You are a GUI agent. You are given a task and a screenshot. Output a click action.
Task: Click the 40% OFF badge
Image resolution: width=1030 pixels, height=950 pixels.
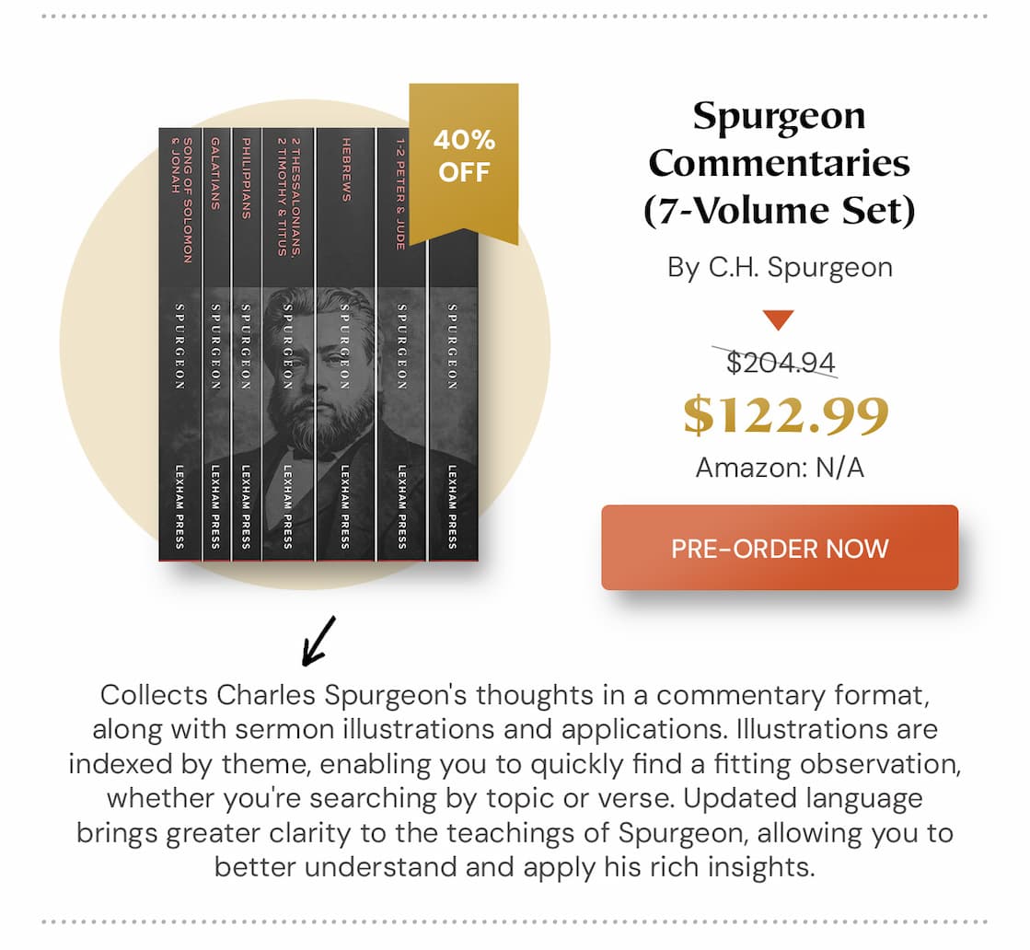click(x=465, y=156)
